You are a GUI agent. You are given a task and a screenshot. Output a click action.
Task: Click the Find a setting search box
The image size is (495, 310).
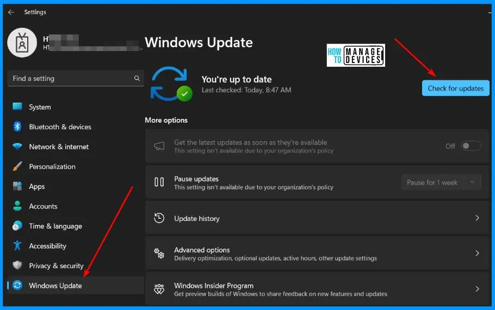(76, 78)
